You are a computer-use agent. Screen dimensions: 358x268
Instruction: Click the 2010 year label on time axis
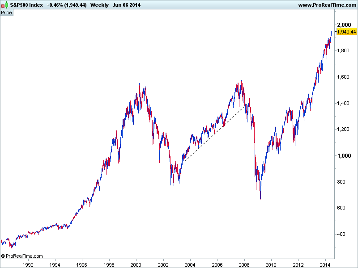(271, 265)
